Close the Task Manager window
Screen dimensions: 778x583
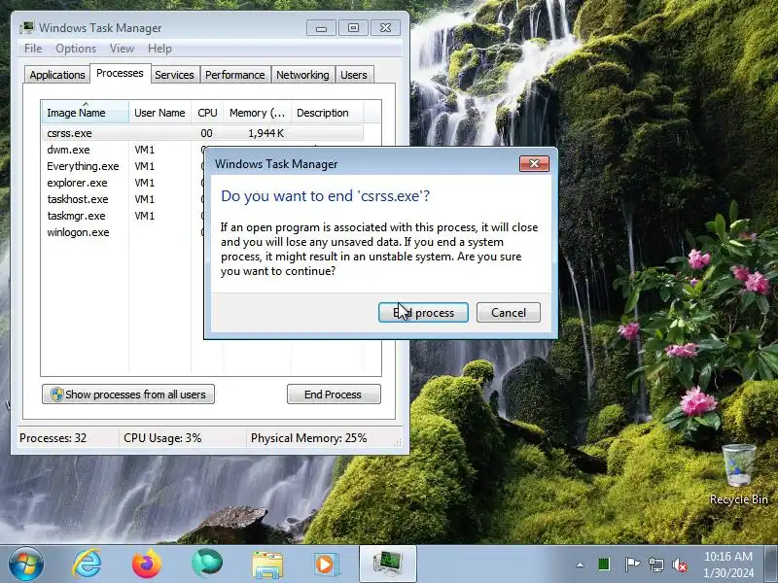[x=385, y=28]
